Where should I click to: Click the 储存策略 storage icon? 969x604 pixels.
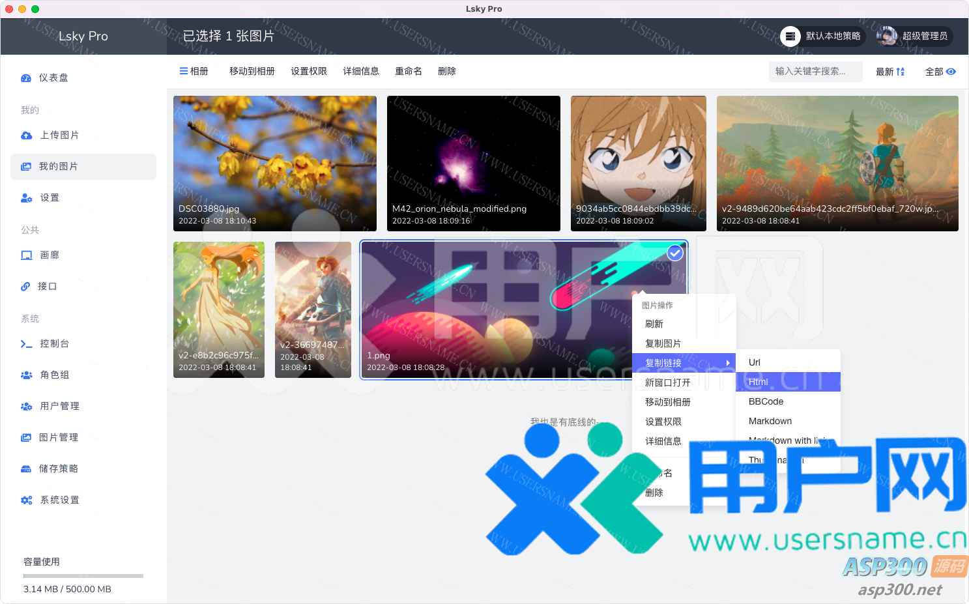click(x=26, y=469)
